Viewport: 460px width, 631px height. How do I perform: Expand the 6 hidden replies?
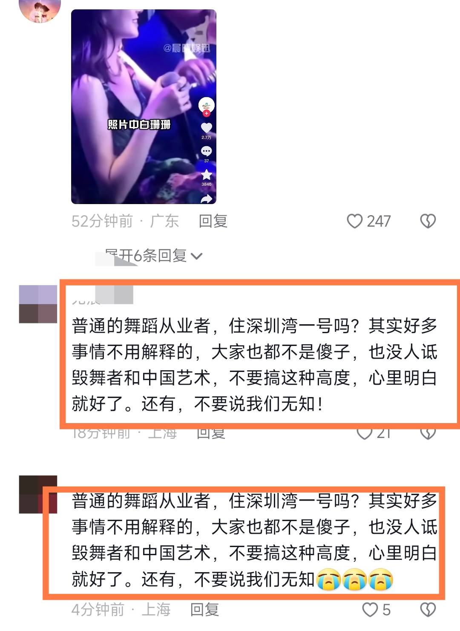pos(153,256)
